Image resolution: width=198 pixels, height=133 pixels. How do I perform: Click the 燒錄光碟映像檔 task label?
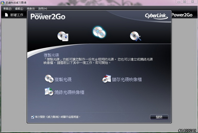69,92
